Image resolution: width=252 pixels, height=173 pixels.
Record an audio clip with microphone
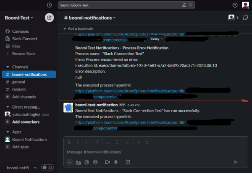click(116, 162)
